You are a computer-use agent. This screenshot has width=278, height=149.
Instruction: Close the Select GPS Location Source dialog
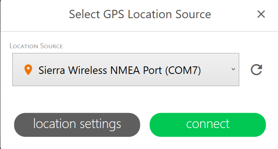click(261, 14)
